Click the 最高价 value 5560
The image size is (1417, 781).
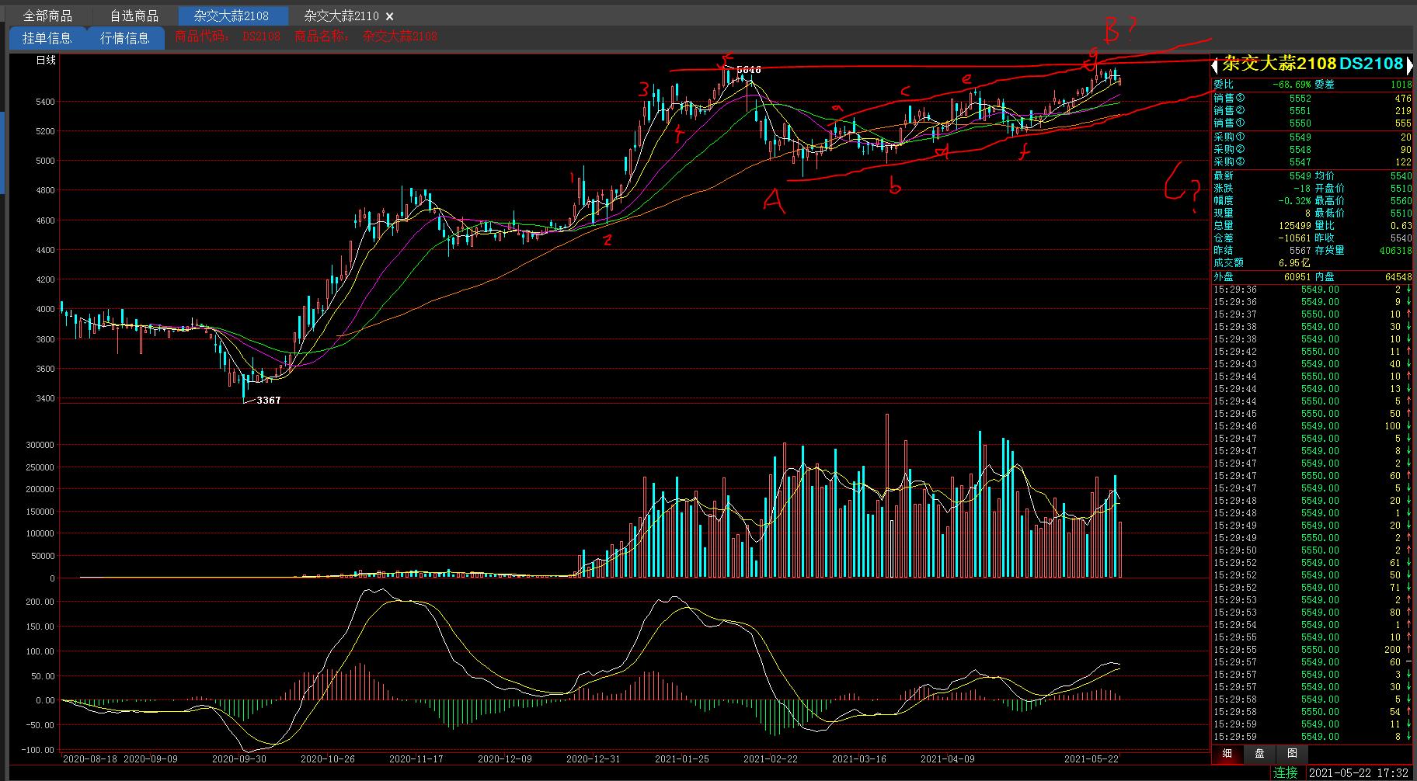click(1401, 201)
